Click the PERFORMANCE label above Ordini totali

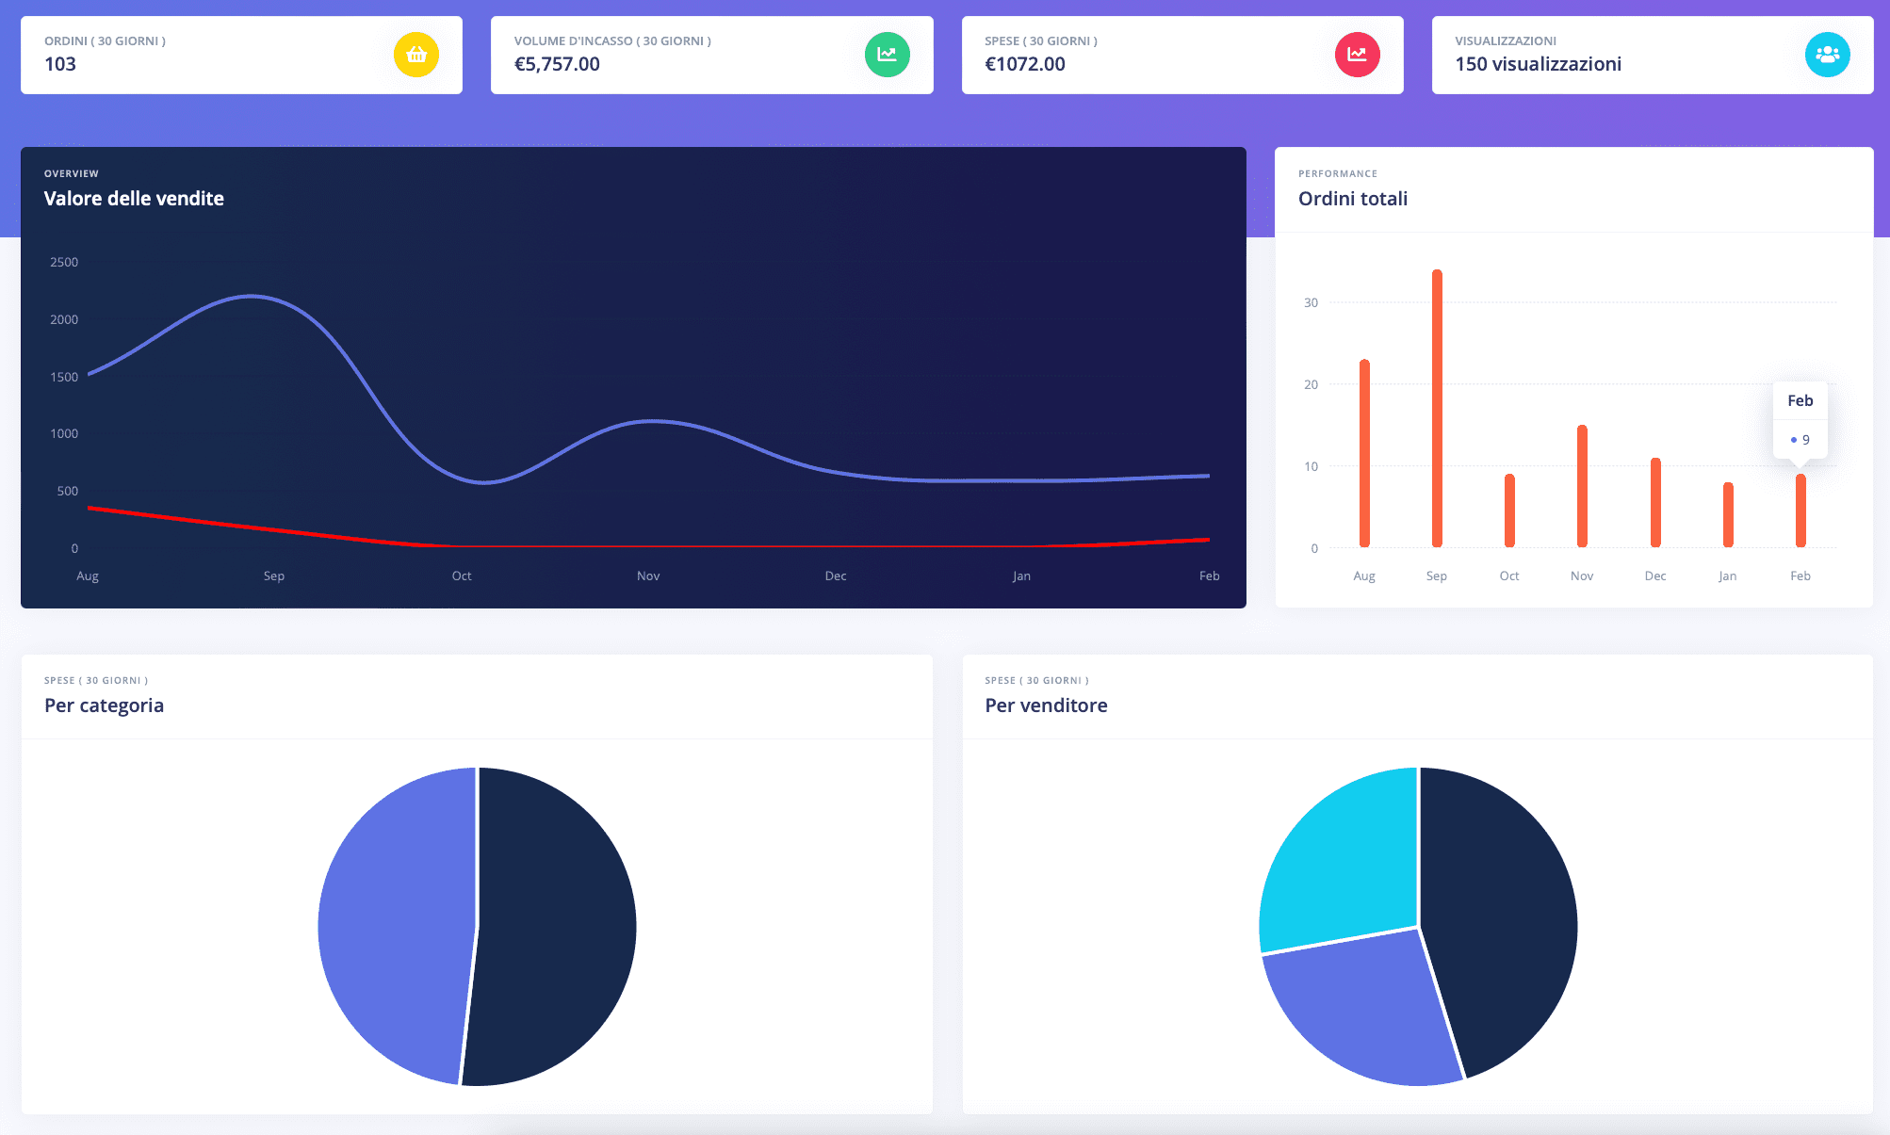pos(1338,173)
